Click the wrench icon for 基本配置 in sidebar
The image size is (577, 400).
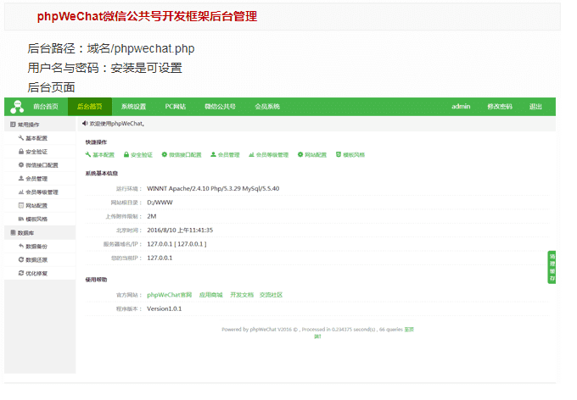[21, 138]
